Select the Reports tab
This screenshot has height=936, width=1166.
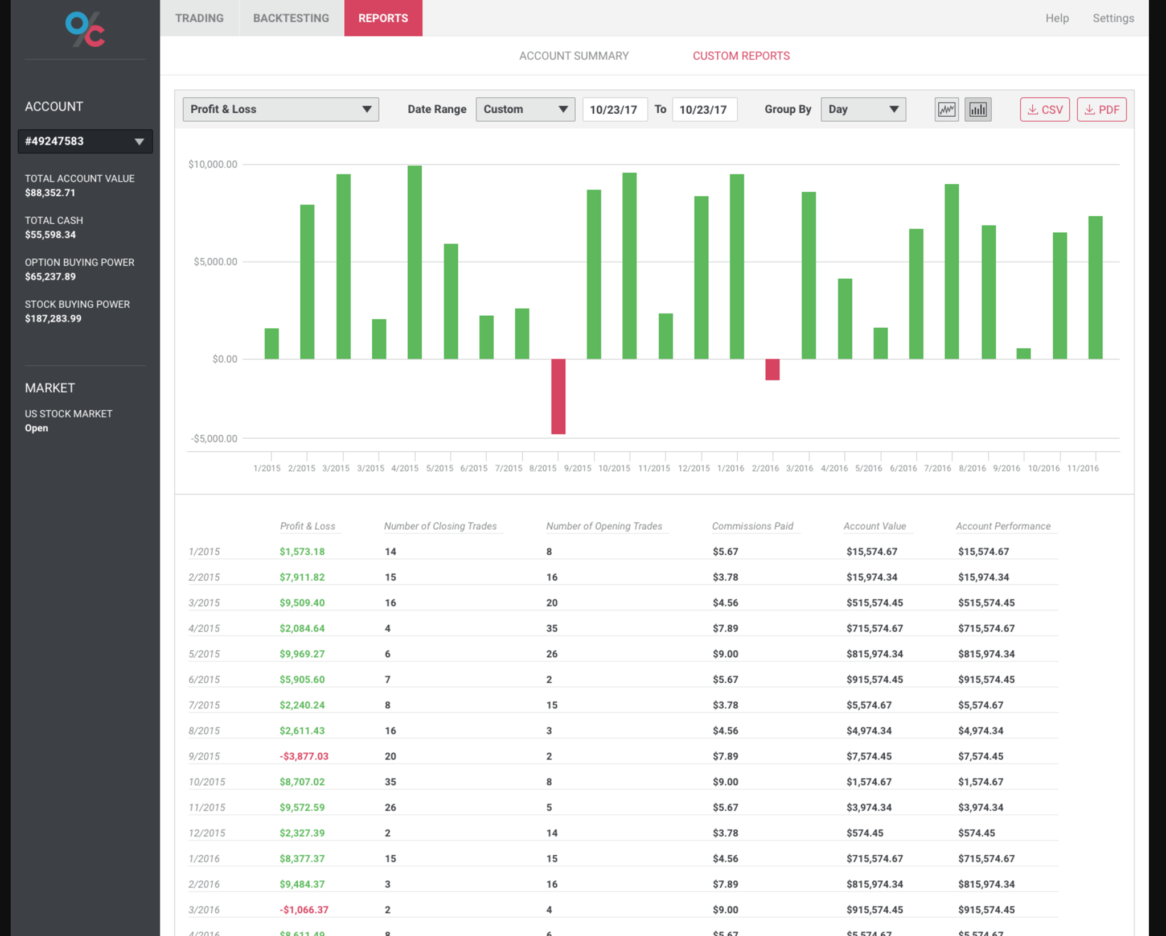click(x=383, y=18)
